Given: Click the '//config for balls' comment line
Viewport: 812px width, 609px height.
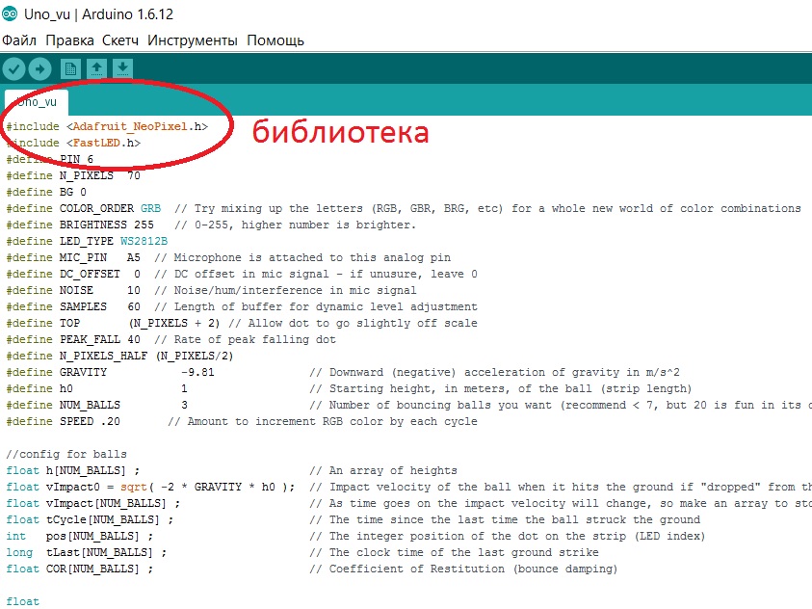Looking at the screenshot, I should click(65, 454).
